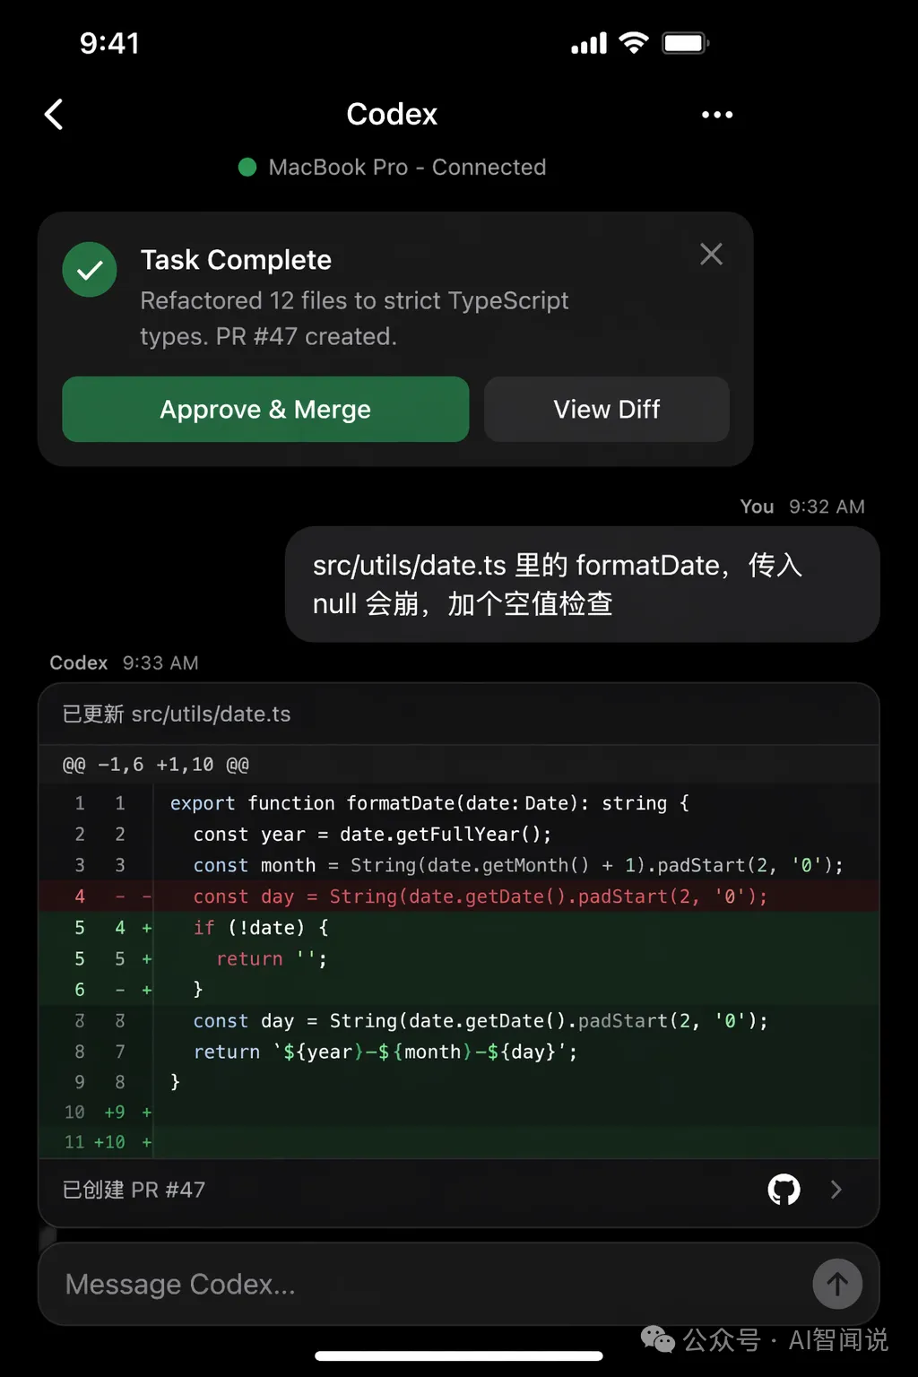Tap the GitHub icon beside PR #47
The image size is (918, 1377).
click(784, 1190)
